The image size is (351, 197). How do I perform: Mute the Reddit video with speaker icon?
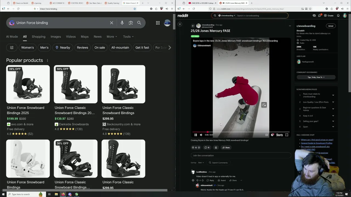pyautogui.click(x=201, y=135)
